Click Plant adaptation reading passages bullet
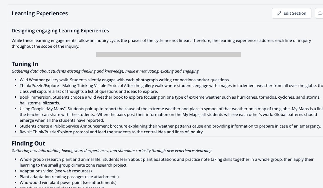 69,177
